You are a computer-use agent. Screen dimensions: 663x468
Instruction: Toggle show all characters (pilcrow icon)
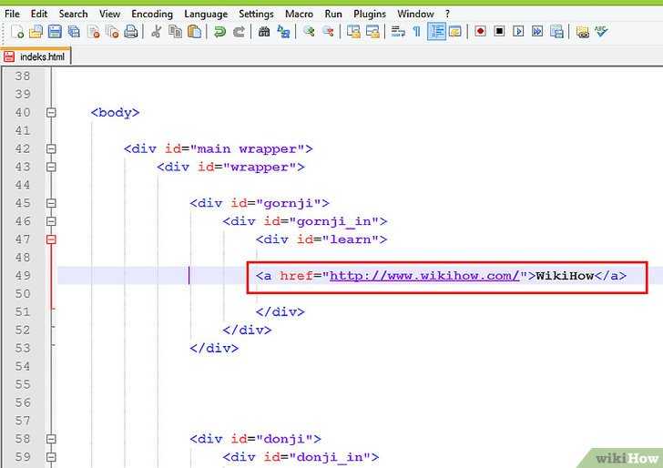(x=416, y=32)
